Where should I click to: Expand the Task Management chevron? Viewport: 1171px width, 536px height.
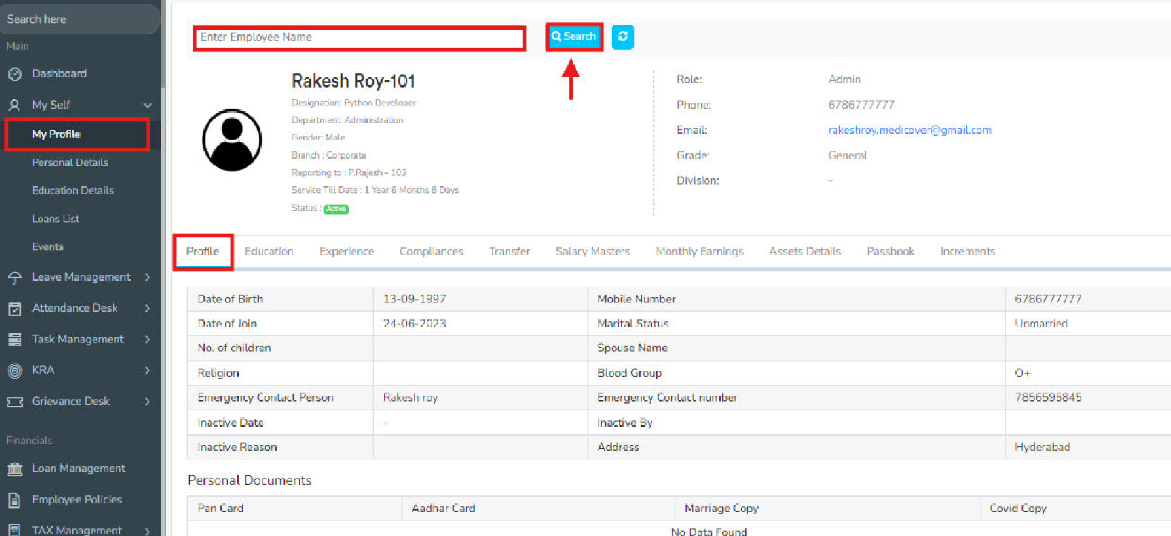click(148, 339)
